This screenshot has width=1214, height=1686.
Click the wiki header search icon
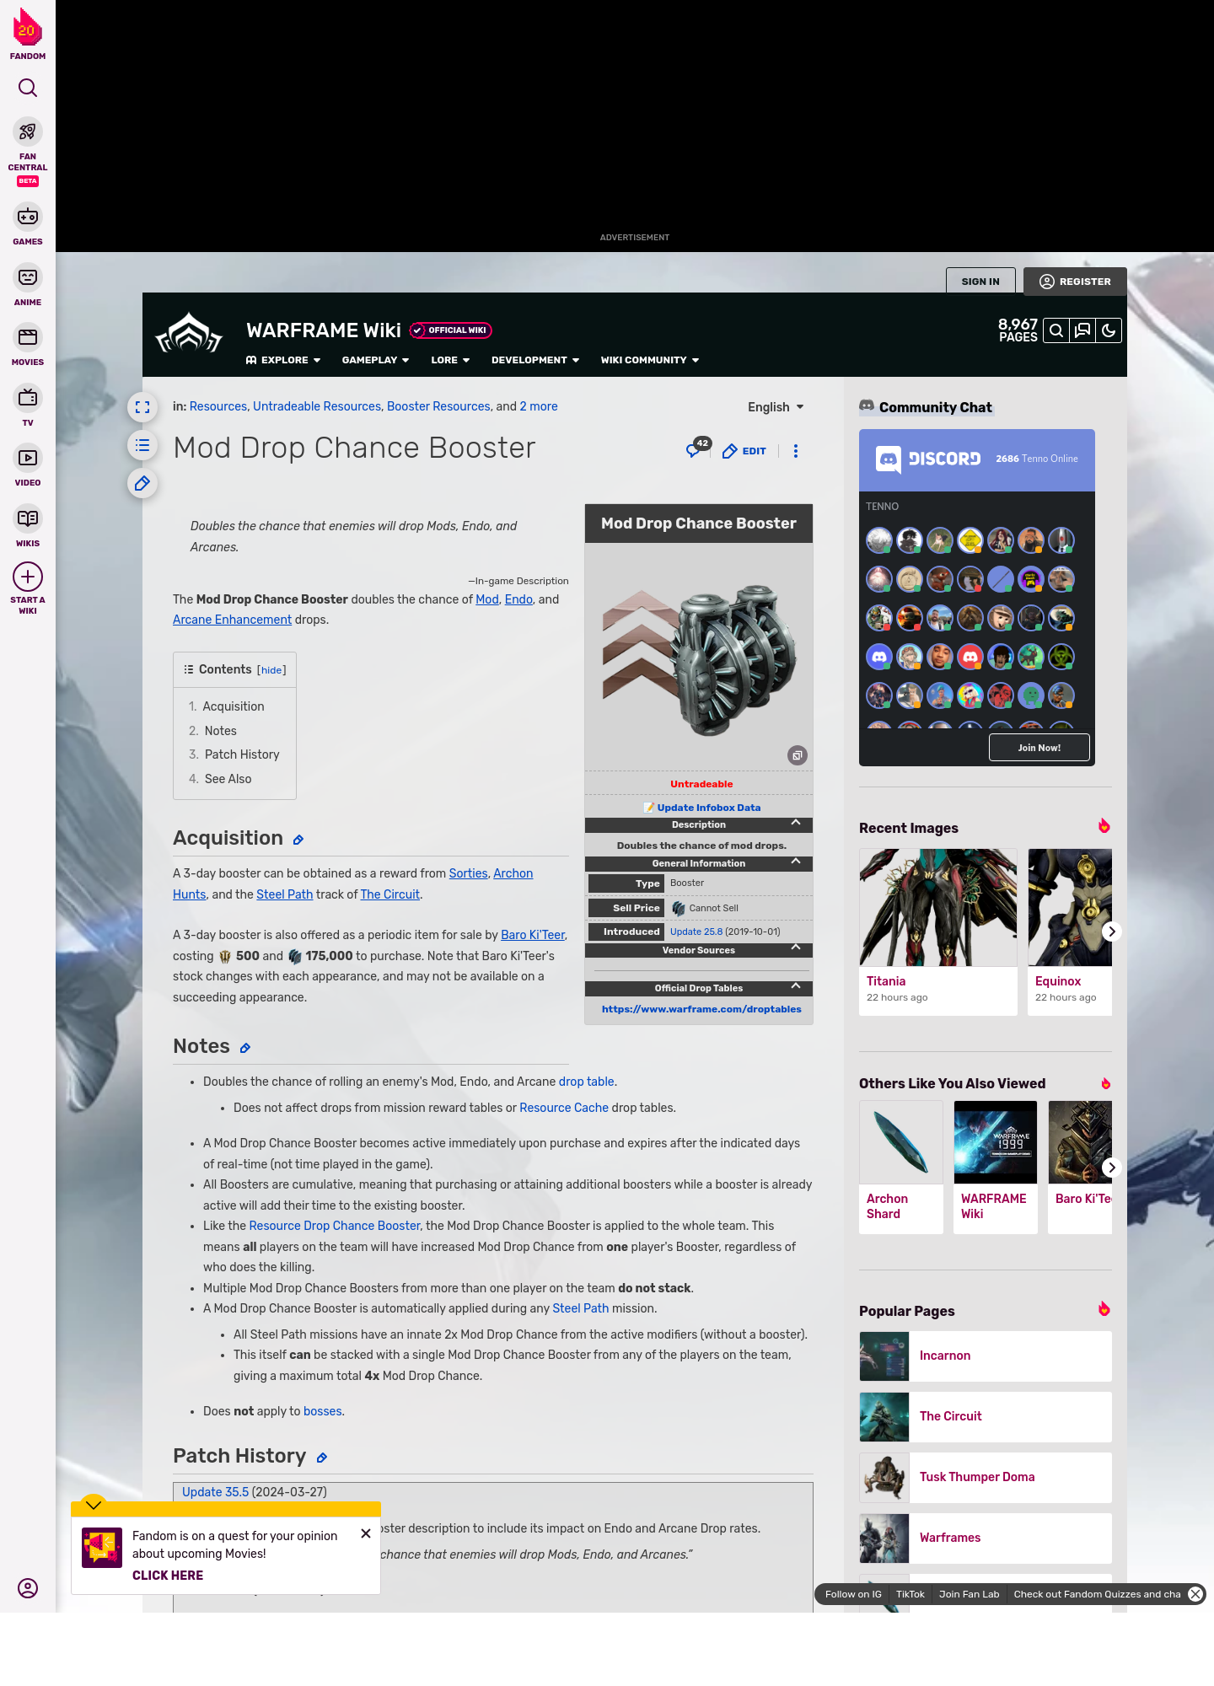[1056, 330]
